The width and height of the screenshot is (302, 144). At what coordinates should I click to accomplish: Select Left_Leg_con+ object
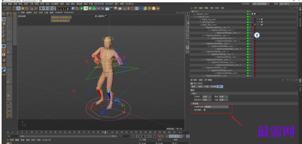[209, 22]
